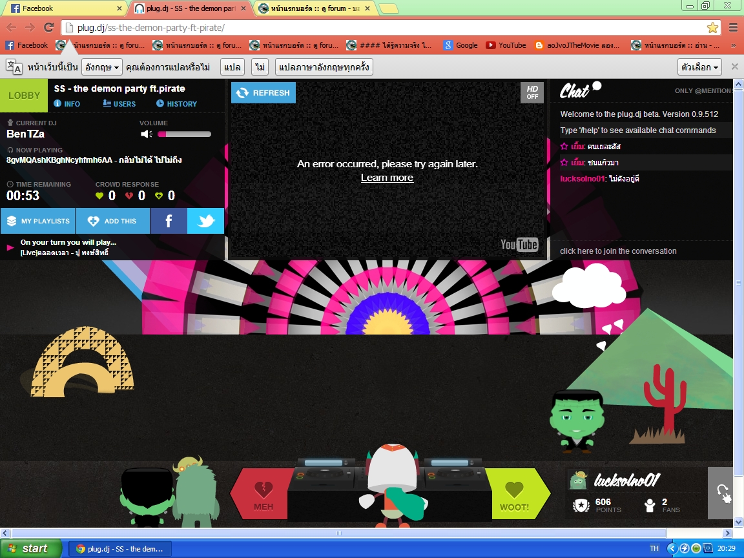744x558 pixels.
Task: Click the taskbar clock 20:29
Action: (x=727, y=548)
